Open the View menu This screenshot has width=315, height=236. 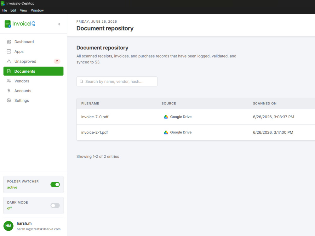[x=24, y=10]
